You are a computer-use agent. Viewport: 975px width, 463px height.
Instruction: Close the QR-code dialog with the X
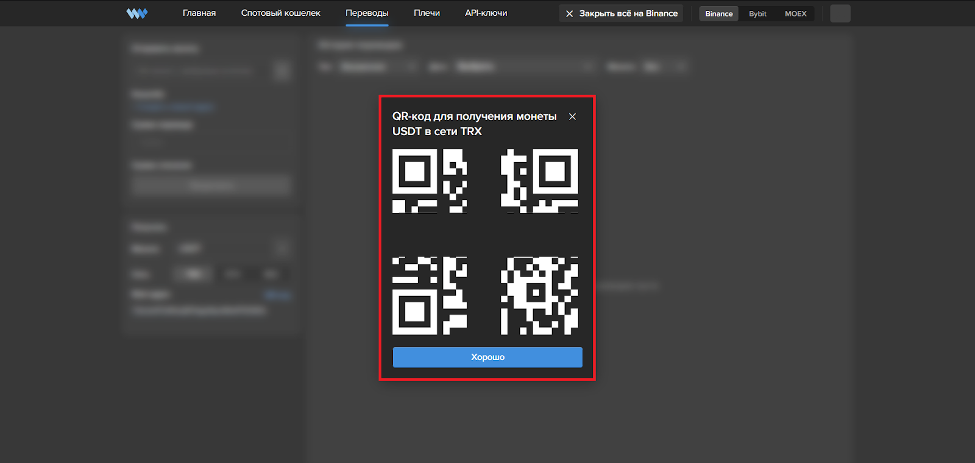click(x=572, y=116)
